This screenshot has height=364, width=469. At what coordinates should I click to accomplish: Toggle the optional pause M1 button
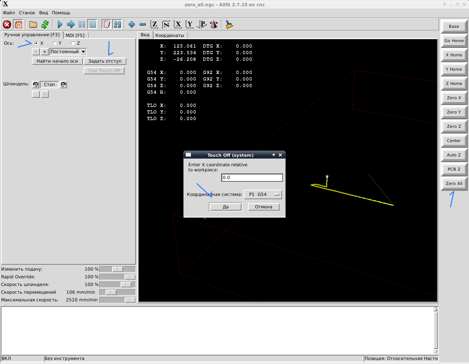(x=117, y=25)
